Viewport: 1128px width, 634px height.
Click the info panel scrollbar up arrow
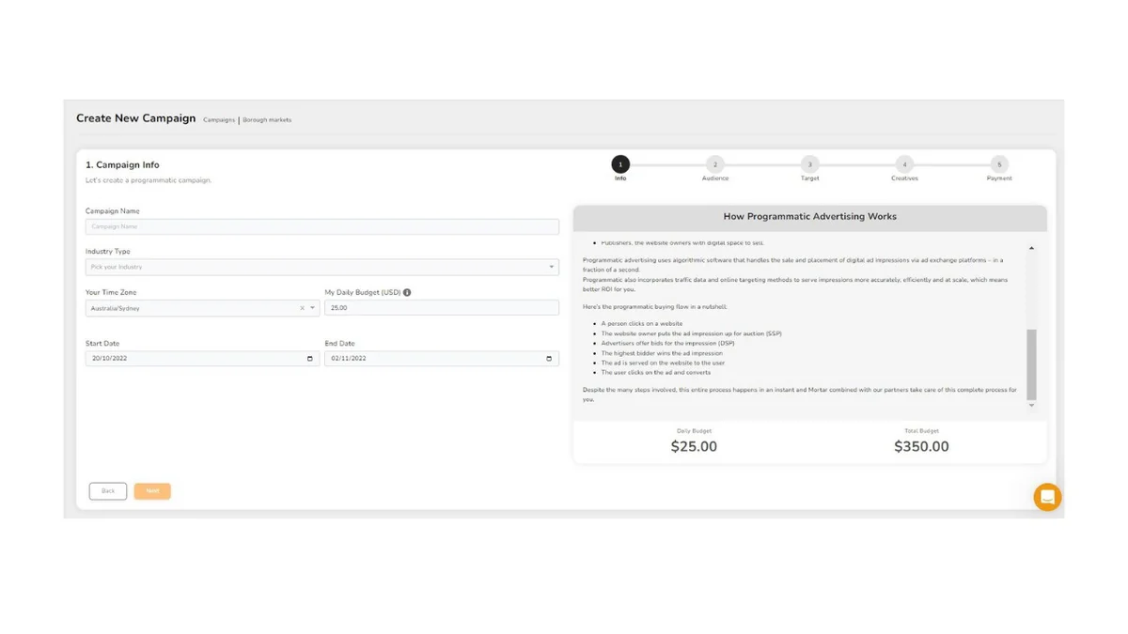(x=1031, y=248)
